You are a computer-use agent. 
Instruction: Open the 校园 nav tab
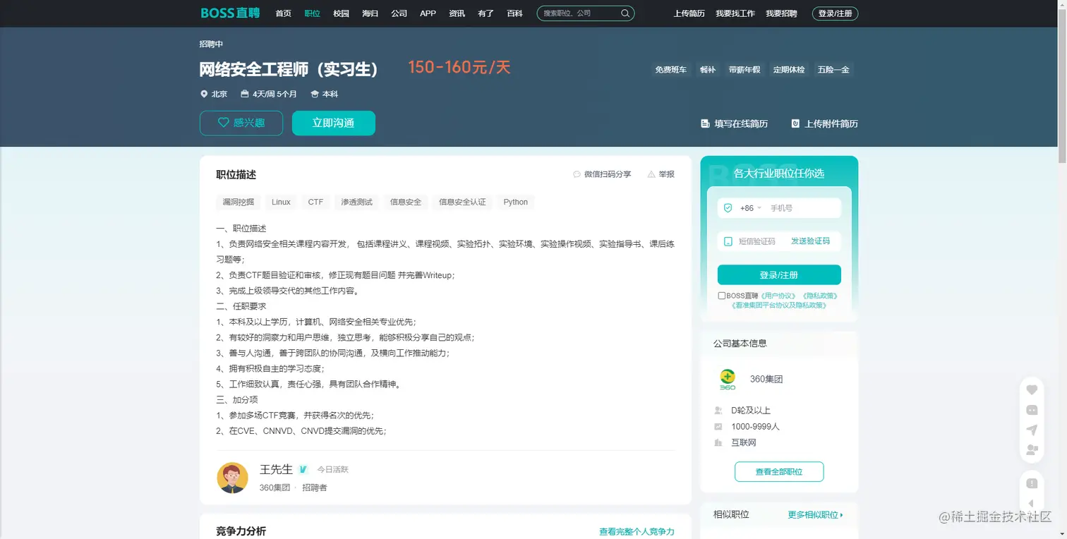(341, 13)
